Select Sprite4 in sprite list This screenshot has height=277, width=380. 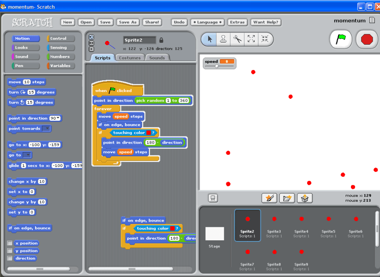pos(301,225)
